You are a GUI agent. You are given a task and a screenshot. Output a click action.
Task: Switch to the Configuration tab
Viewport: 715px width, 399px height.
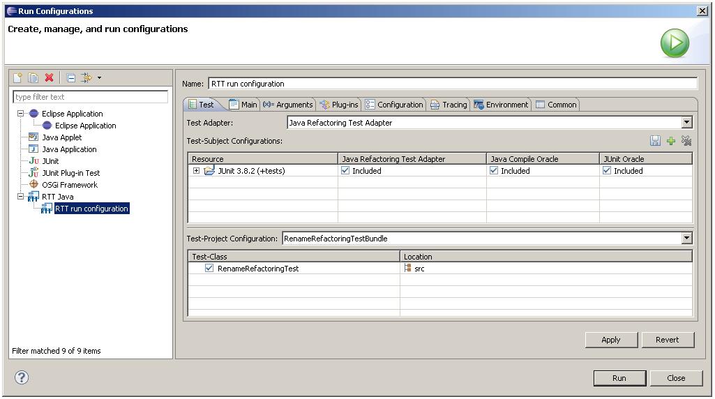(394, 105)
